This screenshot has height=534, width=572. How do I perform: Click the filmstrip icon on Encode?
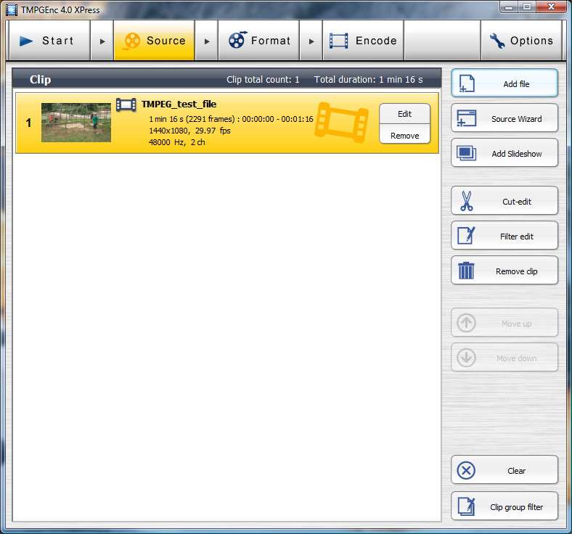tap(338, 41)
